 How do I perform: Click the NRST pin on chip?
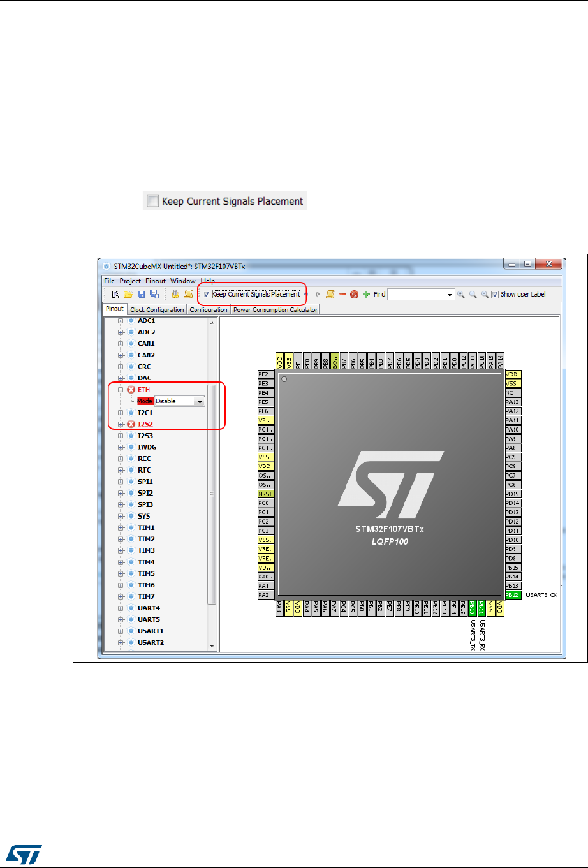tap(266, 494)
